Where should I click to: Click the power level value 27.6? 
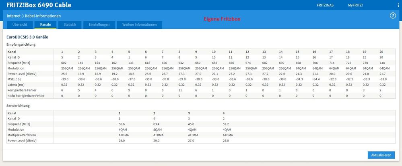[x=282, y=74]
